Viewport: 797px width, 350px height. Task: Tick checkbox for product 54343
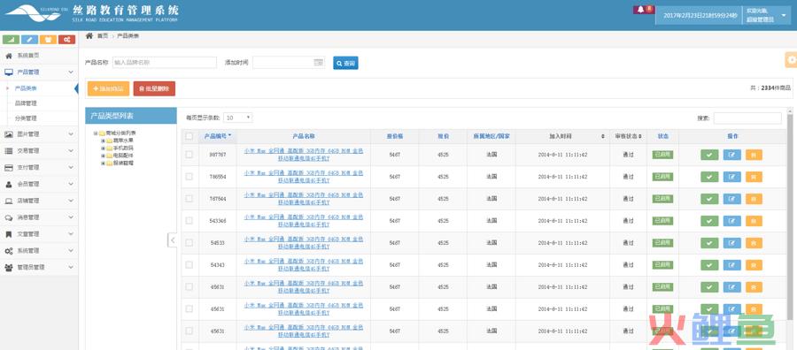(190, 265)
